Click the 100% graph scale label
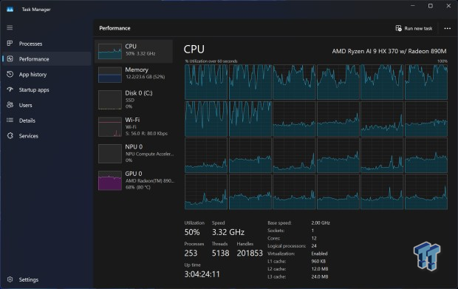458x289 pixels. click(x=442, y=61)
